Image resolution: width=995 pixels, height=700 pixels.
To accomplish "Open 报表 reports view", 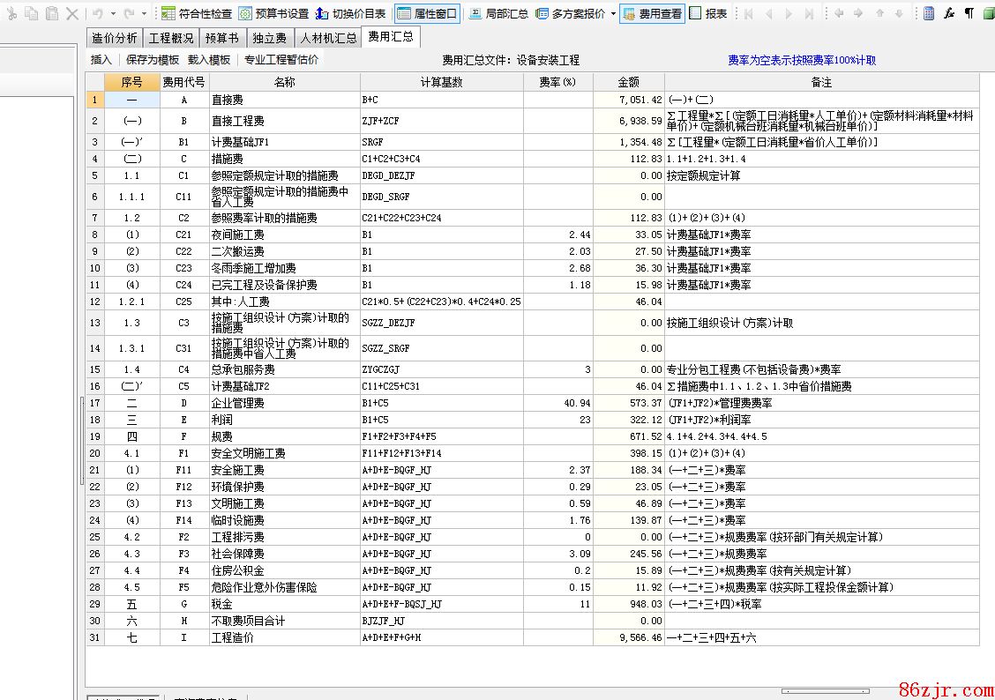I will point(708,13).
